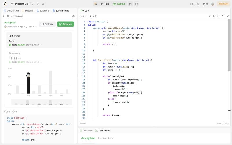Click the editor fullscreen-collapse icon

(228, 16)
